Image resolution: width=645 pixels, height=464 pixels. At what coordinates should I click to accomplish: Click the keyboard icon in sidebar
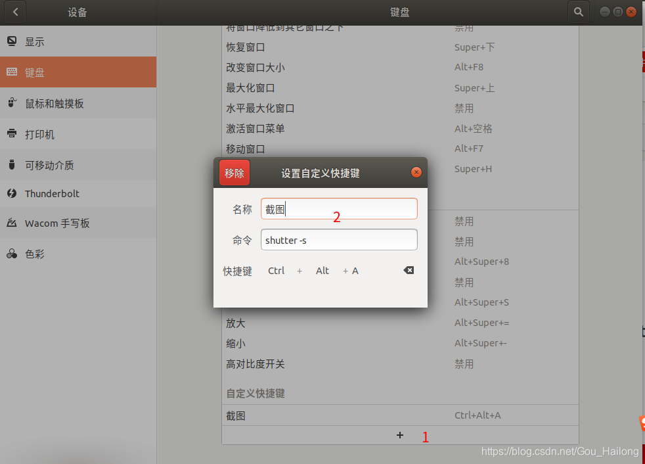(x=12, y=72)
